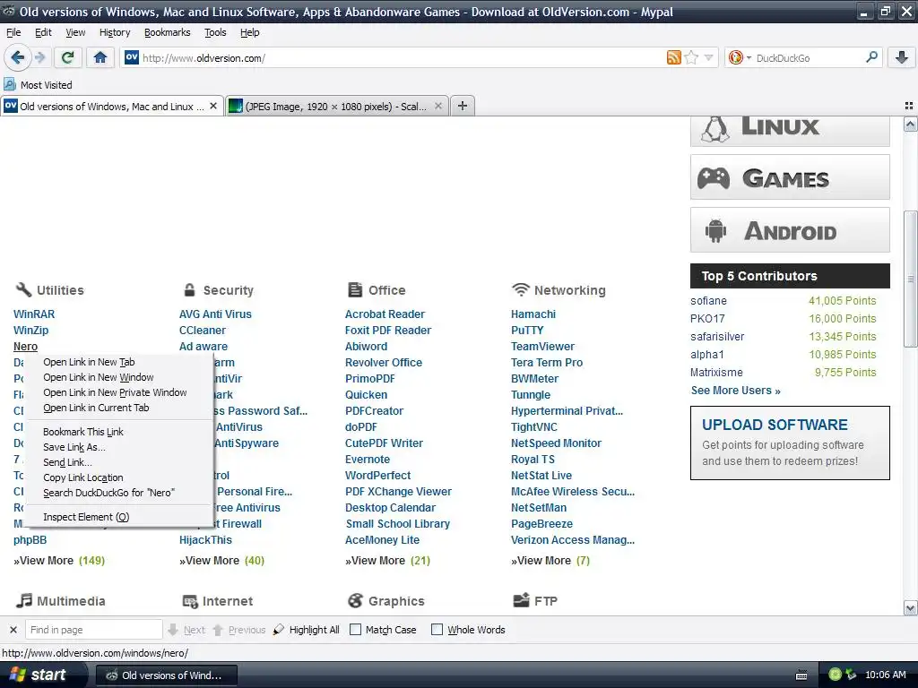Click the Multimedia music note icon

pos(24,600)
